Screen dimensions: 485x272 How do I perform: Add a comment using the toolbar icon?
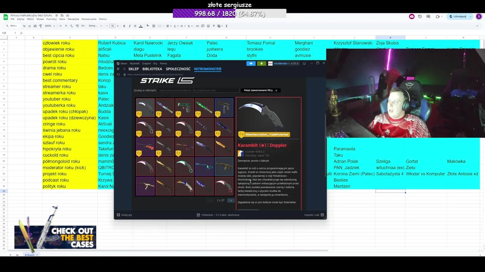click(203, 26)
